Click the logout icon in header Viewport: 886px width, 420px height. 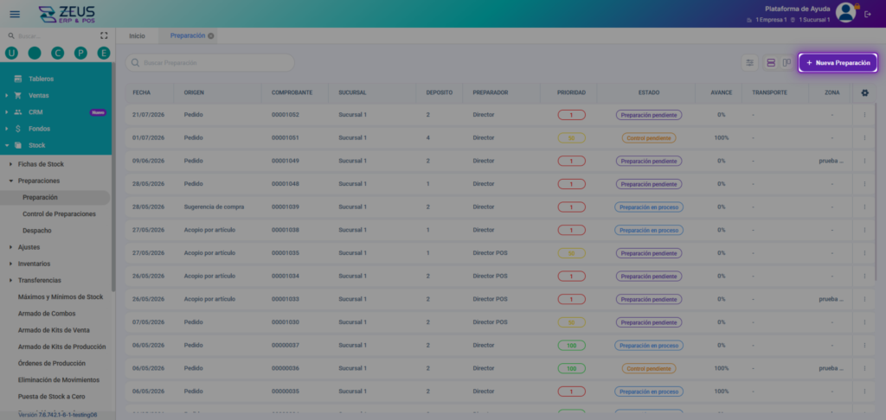[x=868, y=14]
